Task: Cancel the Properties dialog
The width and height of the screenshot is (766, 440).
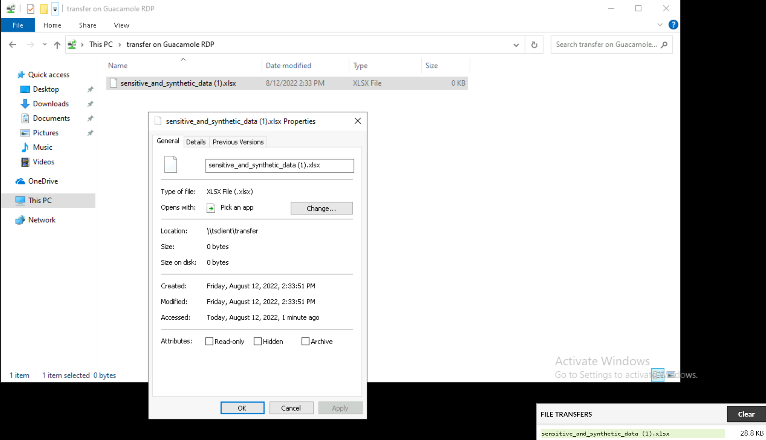Action: (x=291, y=408)
